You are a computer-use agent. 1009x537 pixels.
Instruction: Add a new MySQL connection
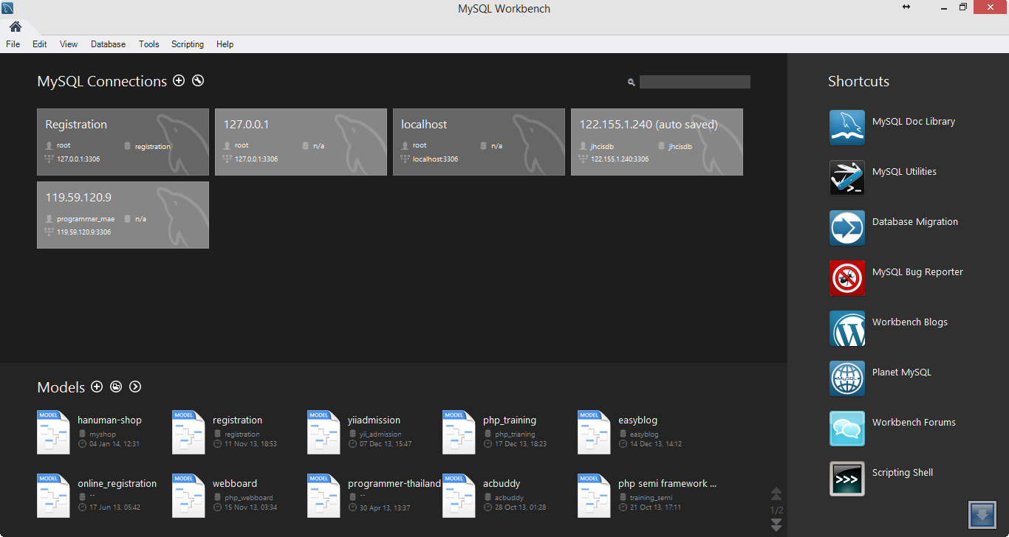179,81
